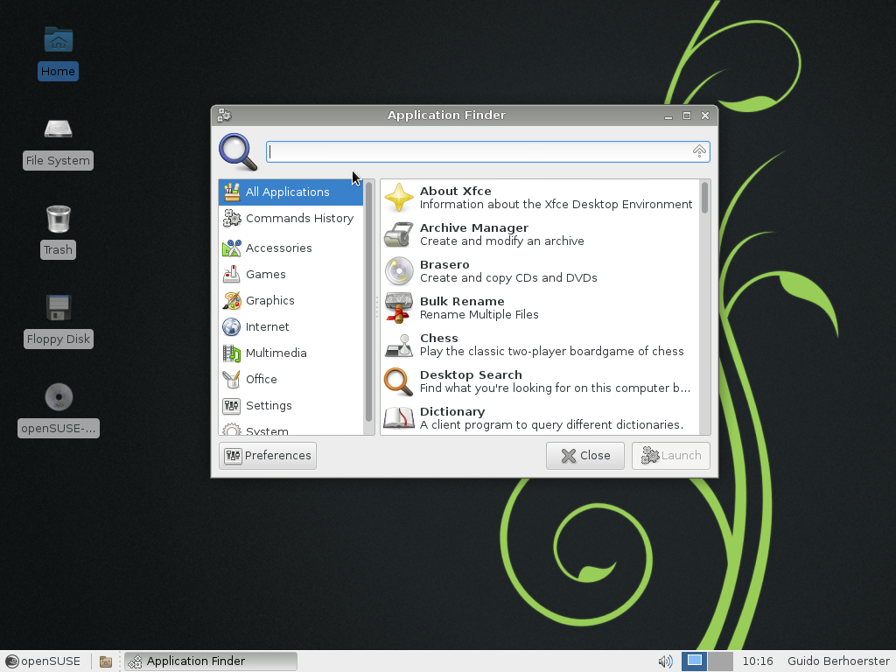896x672 pixels.
Task: Click the Close button in dialog
Action: 584,456
